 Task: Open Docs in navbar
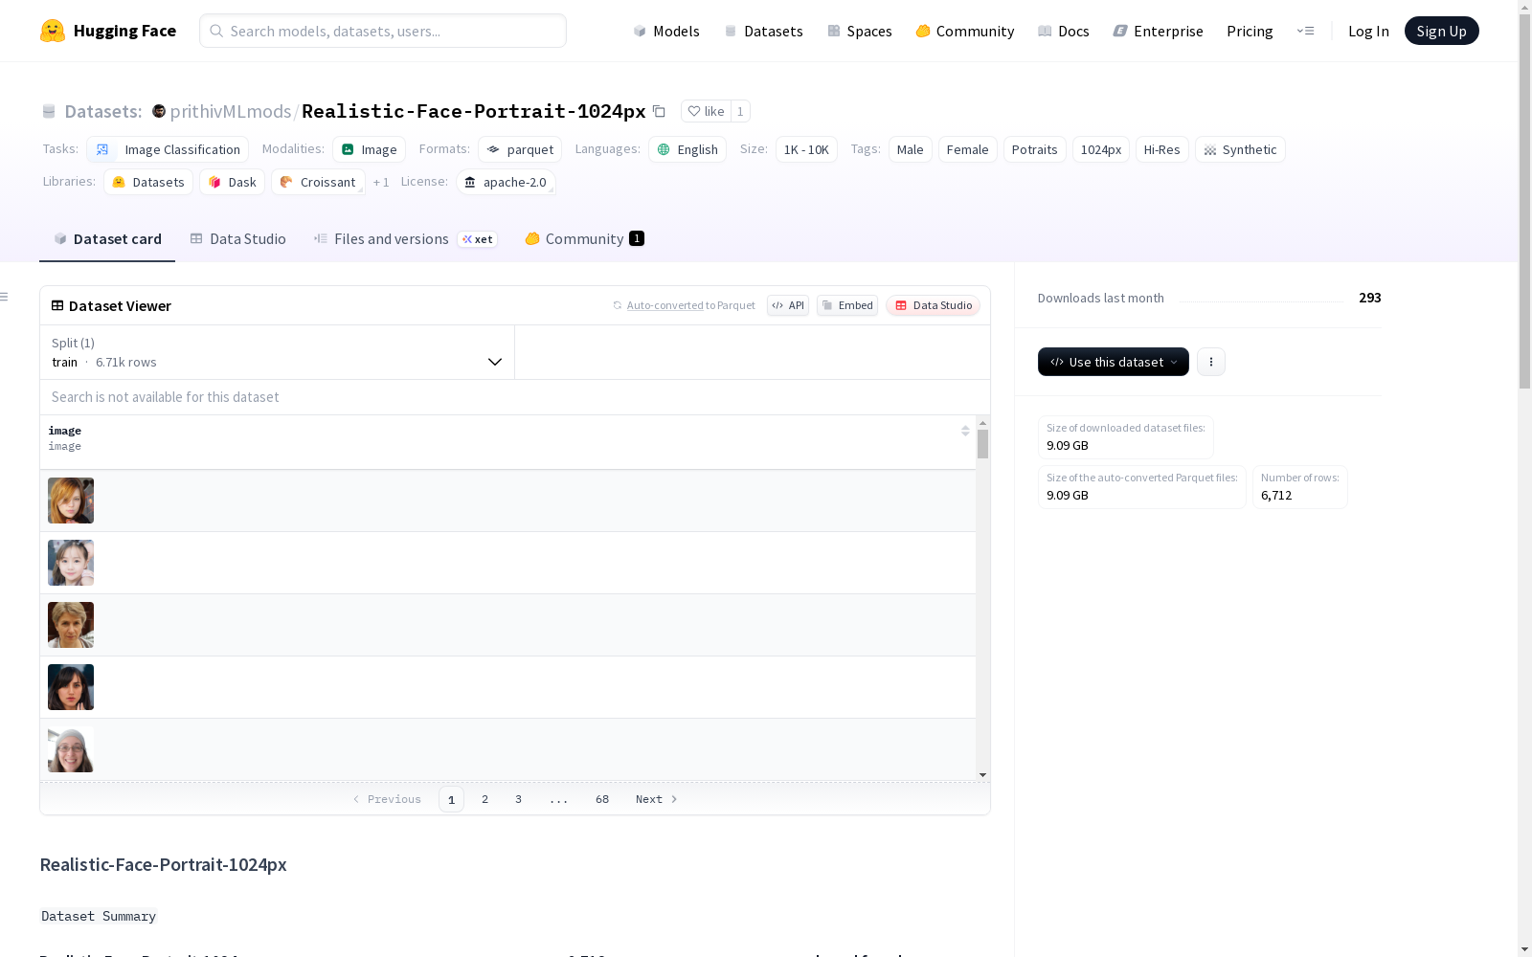(x=1064, y=31)
